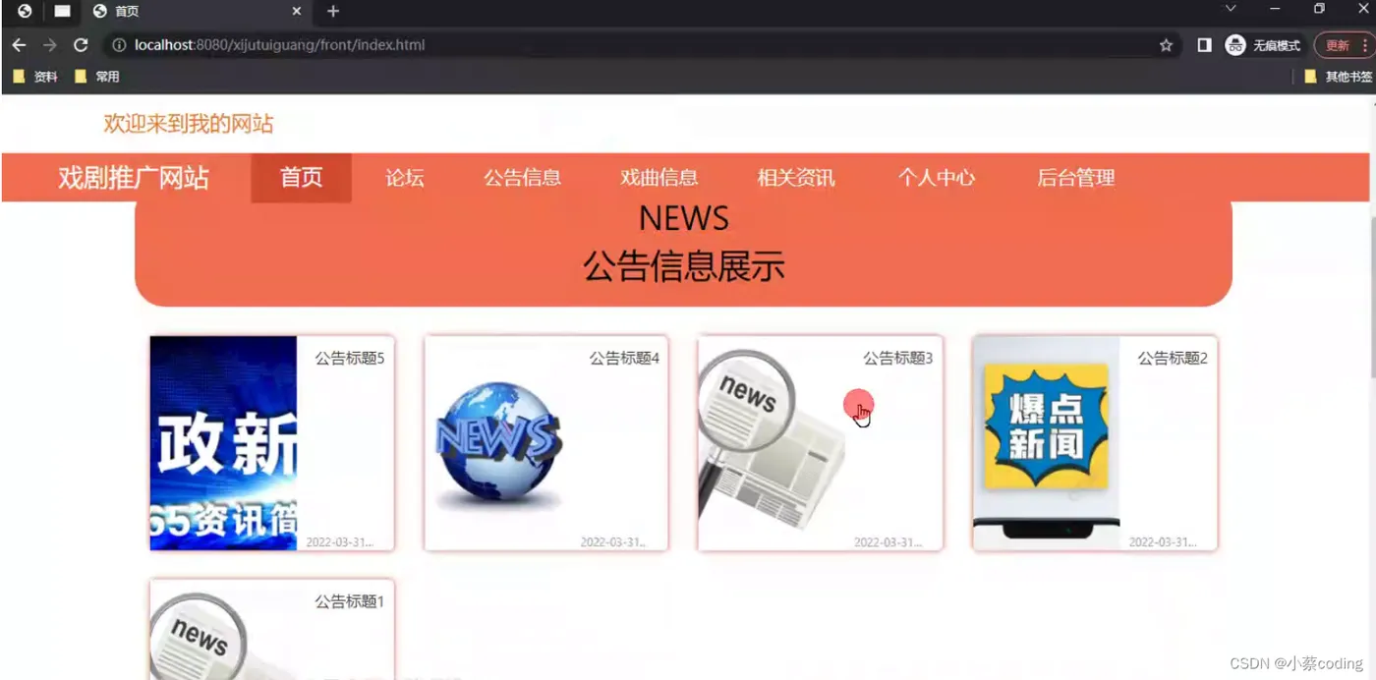The image size is (1376, 680).
Task: Select the 首页 browser tab
Action: 197,12
